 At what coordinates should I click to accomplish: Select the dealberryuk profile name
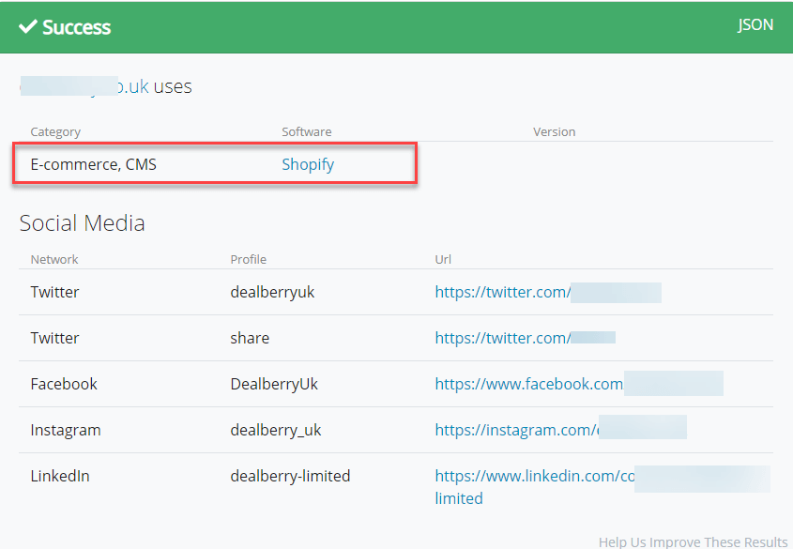tap(272, 292)
